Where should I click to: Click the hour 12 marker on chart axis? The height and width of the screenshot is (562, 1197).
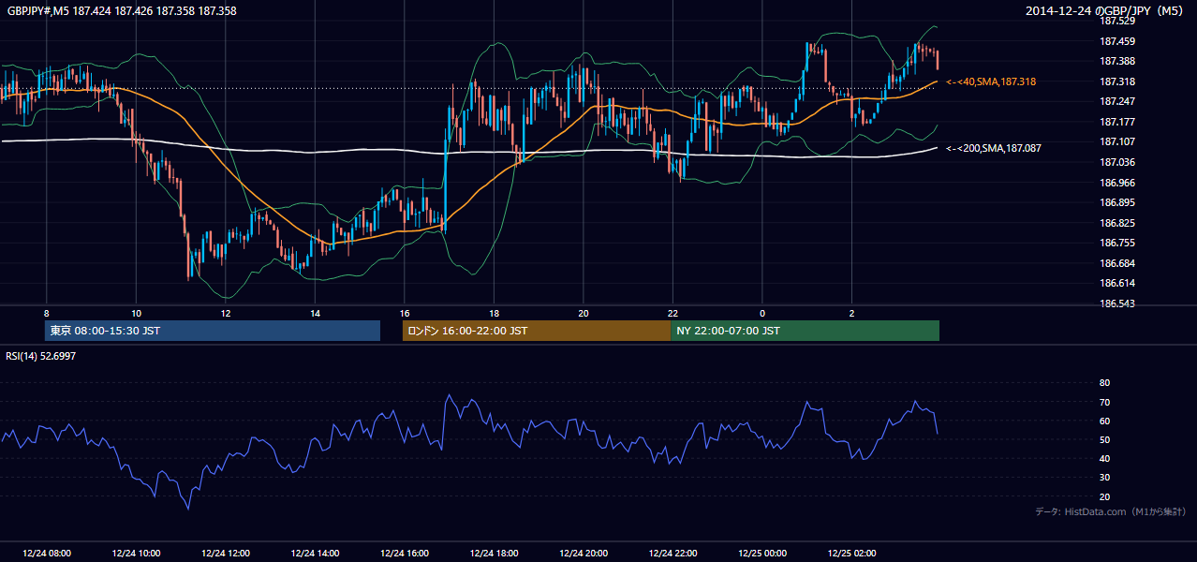click(x=226, y=313)
